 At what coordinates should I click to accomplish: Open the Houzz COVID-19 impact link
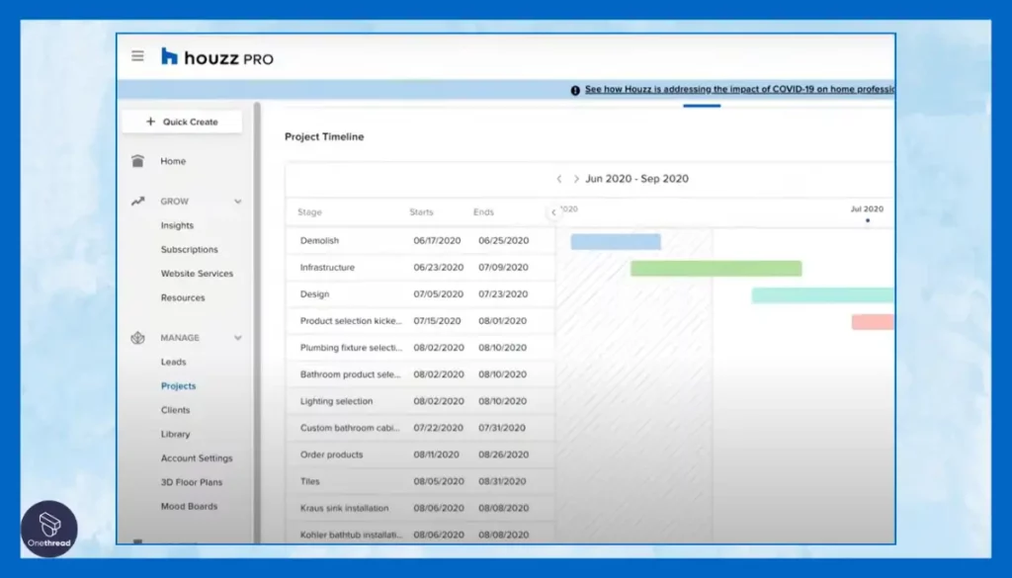click(x=739, y=90)
